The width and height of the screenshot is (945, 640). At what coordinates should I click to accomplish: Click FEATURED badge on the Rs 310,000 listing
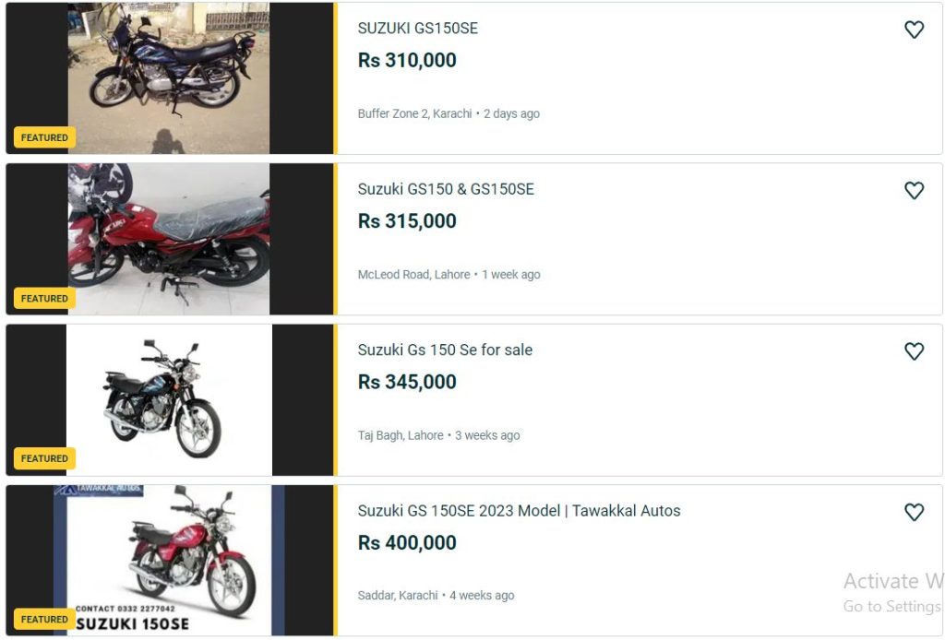tap(44, 137)
